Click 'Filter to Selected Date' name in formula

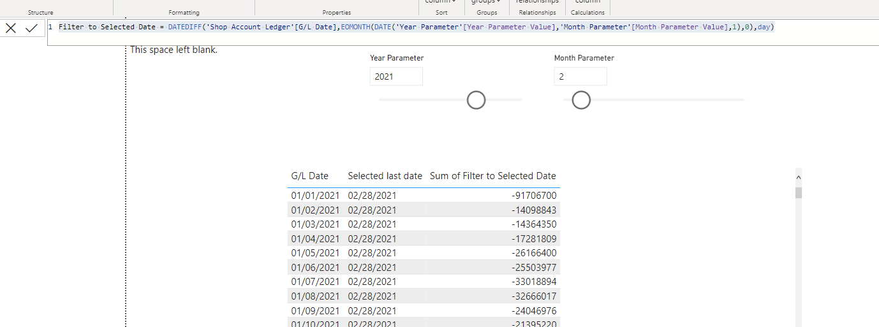coord(107,27)
